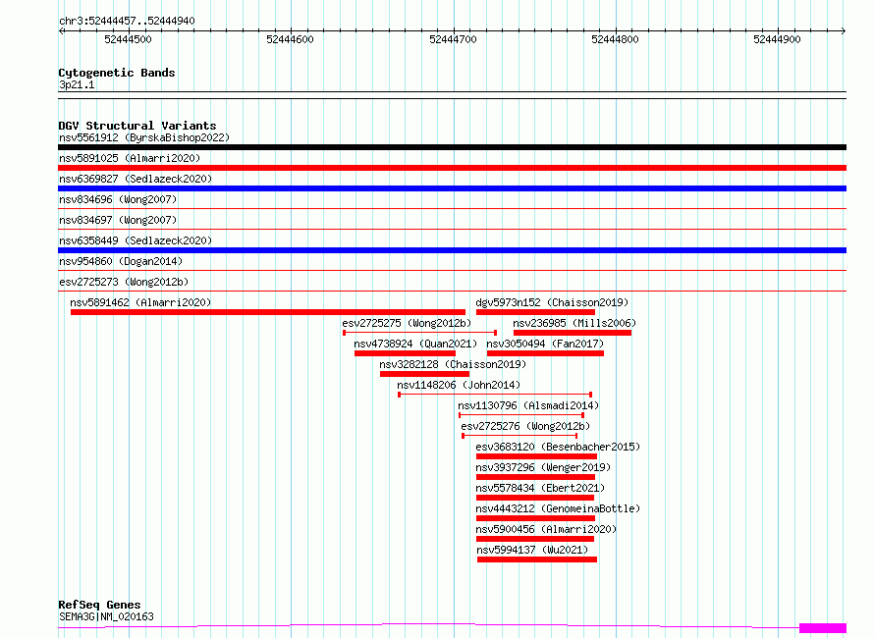
Task: Select the black nsv5561912 variant bar
Action: (x=452, y=147)
